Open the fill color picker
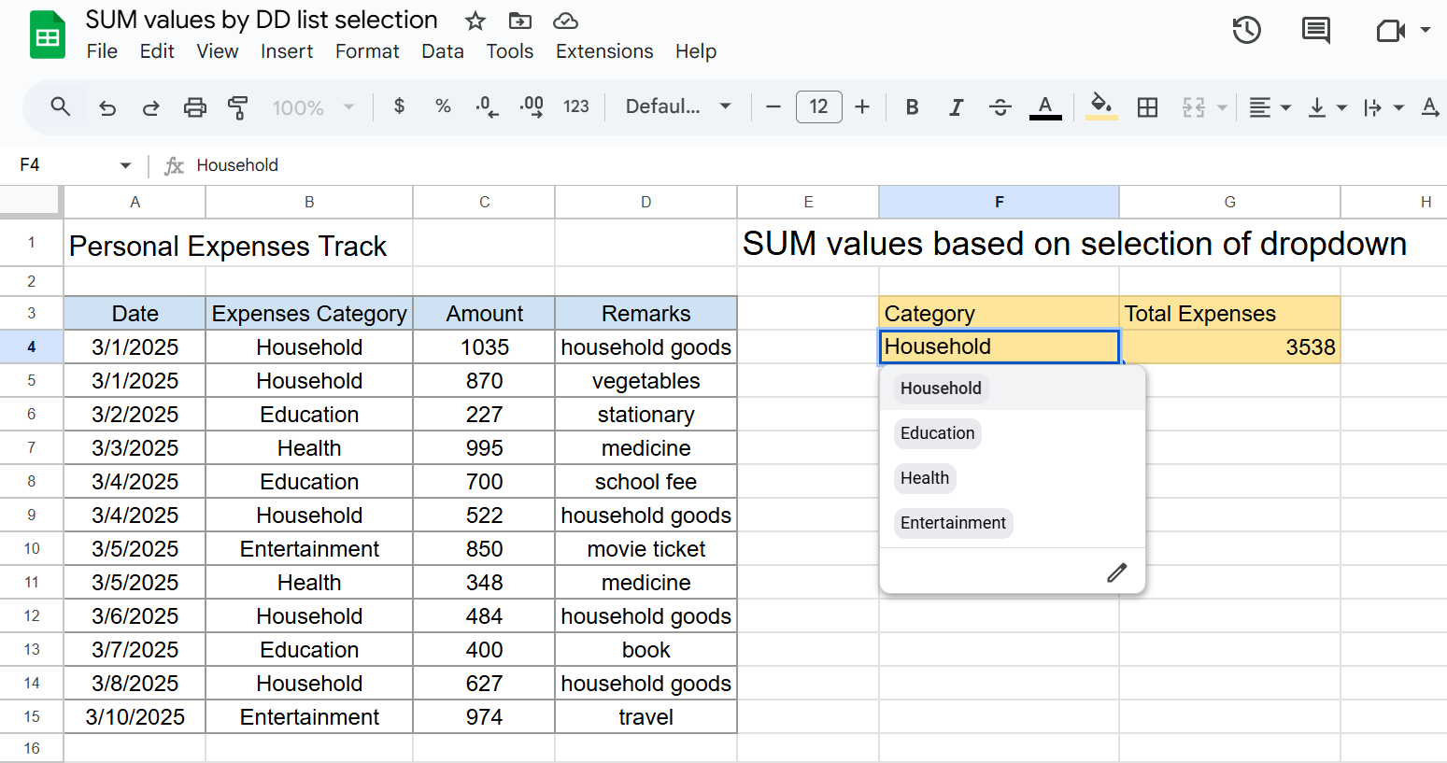This screenshot has width=1447, height=763. 1101,107
